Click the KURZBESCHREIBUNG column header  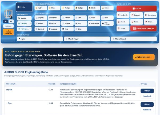(68, 84)
